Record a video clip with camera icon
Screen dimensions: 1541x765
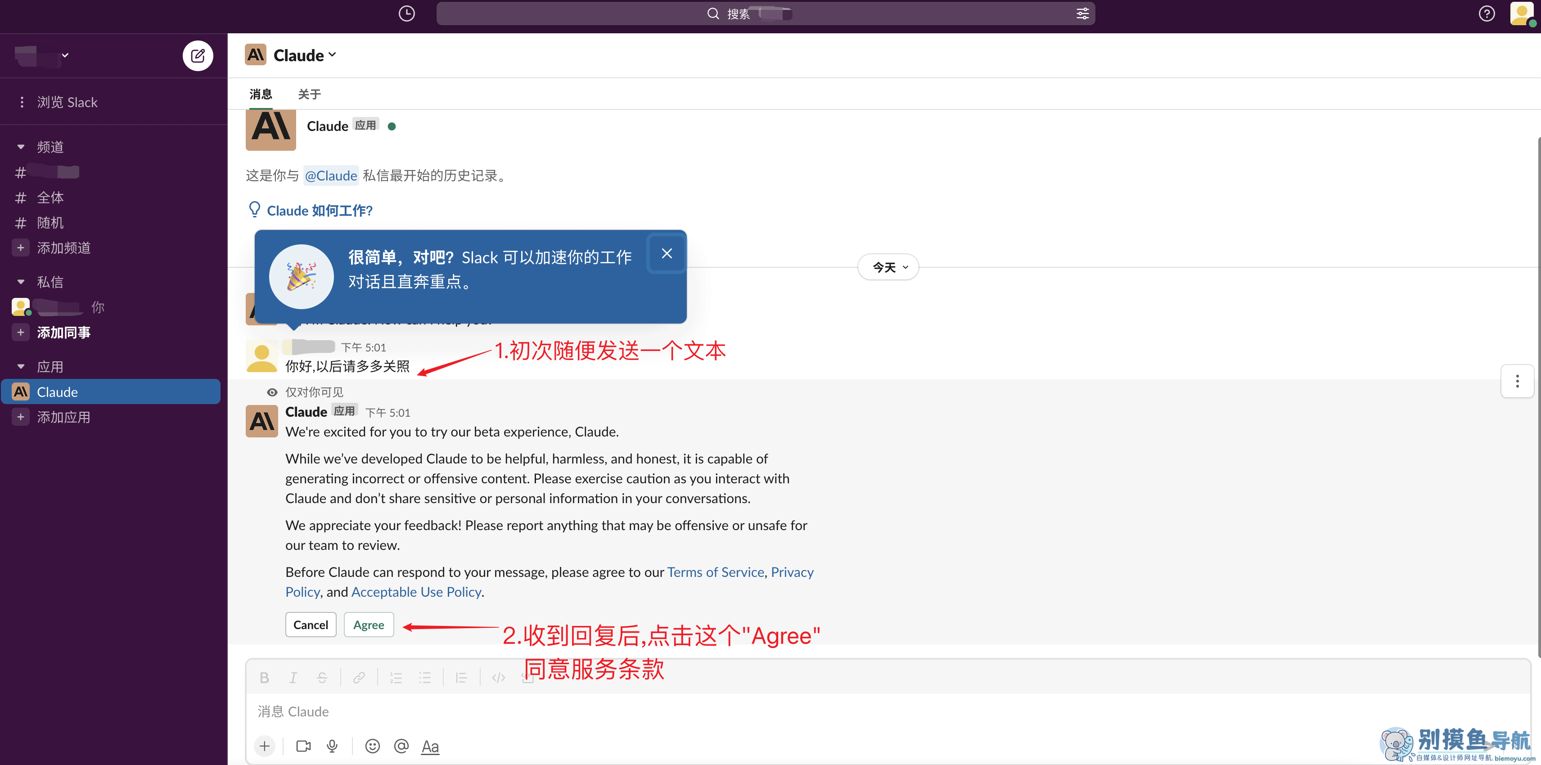click(x=303, y=746)
